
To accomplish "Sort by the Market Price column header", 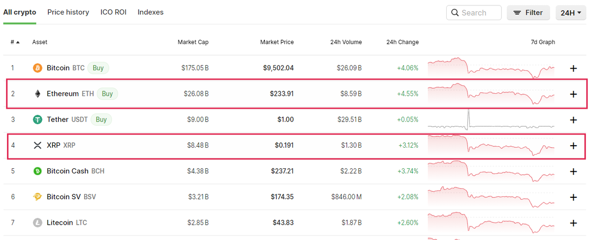I will [x=277, y=42].
